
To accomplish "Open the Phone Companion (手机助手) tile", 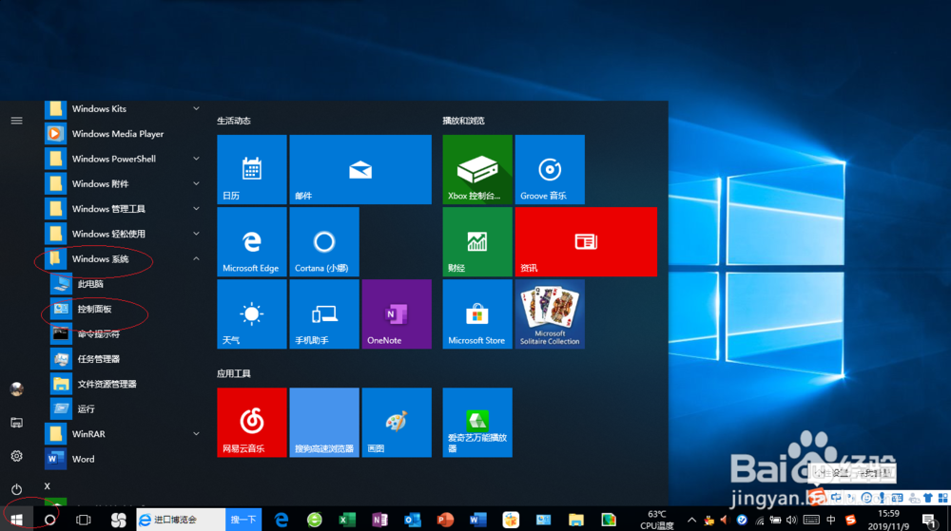I will [324, 313].
